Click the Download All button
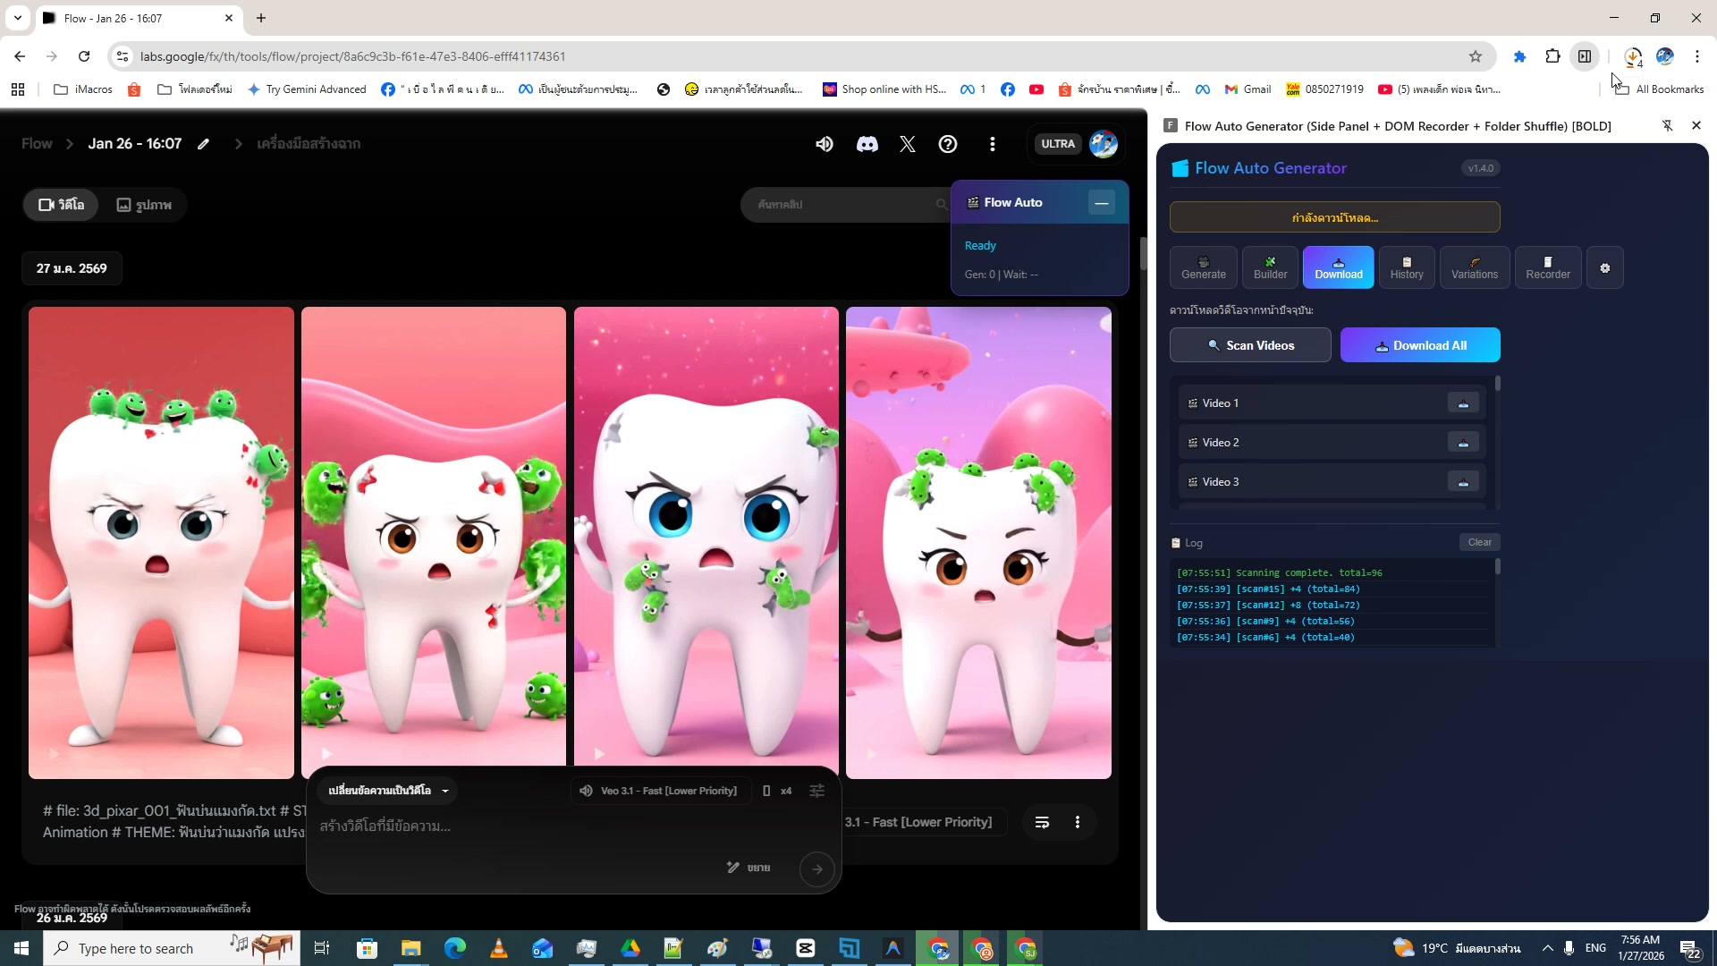The width and height of the screenshot is (1717, 966). click(x=1419, y=345)
